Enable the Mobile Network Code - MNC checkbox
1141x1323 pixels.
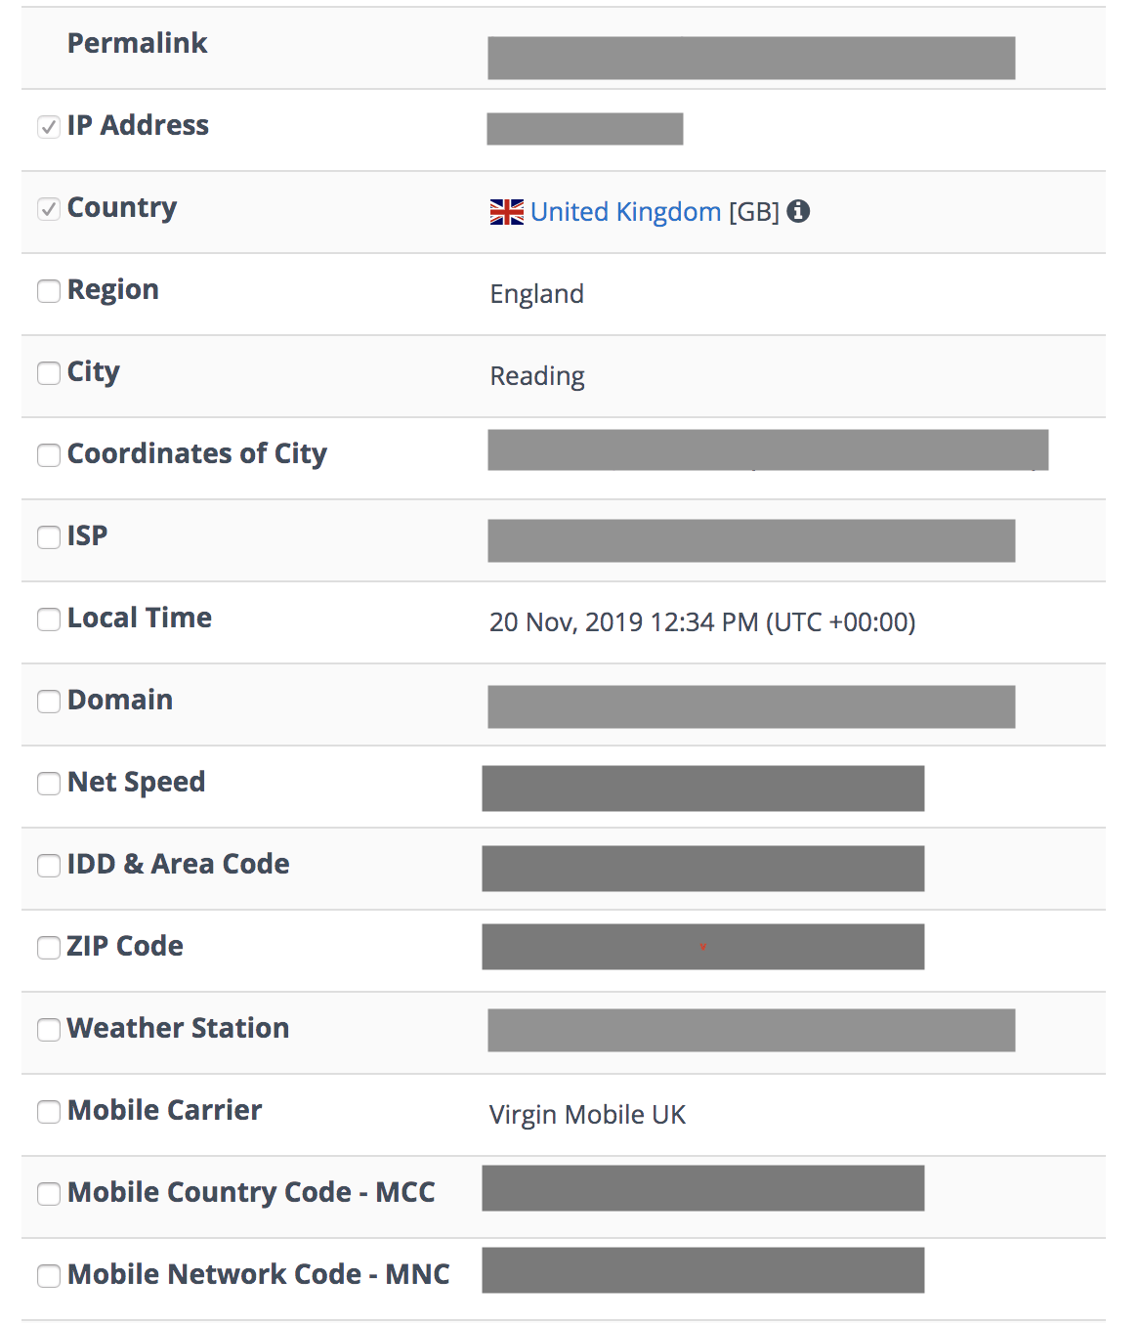pyautogui.click(x=49, y=1276)
